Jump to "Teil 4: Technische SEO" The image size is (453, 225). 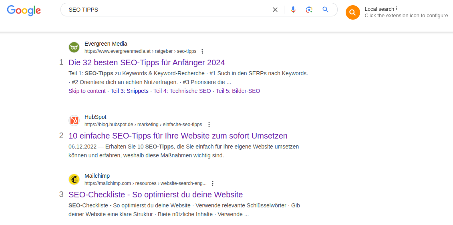pyautogui.click(x=182, y=91)
